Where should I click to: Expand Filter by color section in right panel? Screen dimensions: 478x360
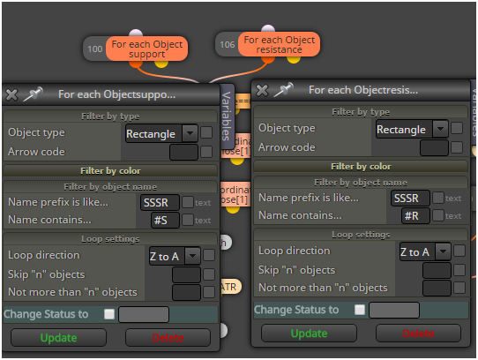point(361,166)
